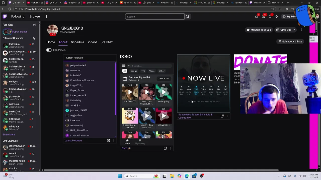
Task: Select follower paigewheat48 in list
Action: tap(78, 65)
